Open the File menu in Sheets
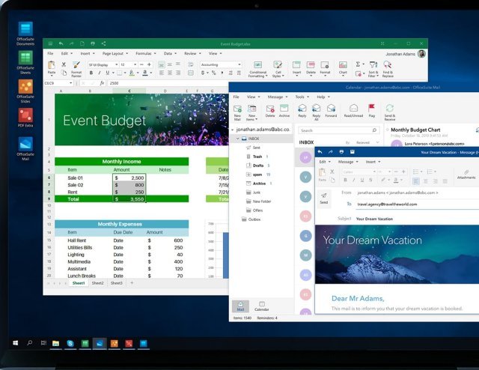 click(50, 53)
